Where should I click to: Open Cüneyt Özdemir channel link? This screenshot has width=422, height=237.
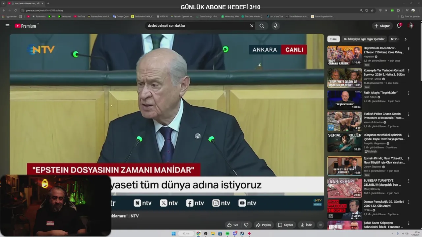(373, 167)
